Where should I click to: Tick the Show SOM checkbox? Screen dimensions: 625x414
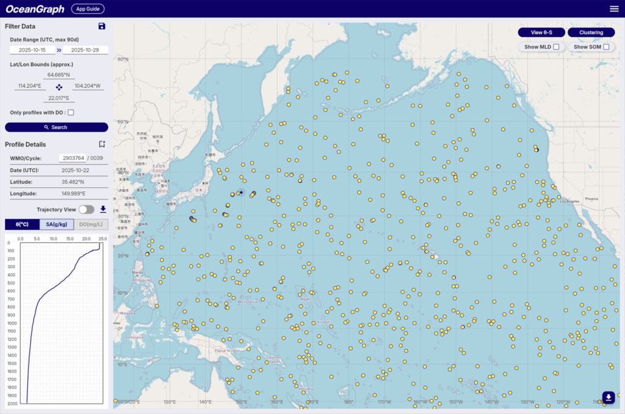[606, 47]
